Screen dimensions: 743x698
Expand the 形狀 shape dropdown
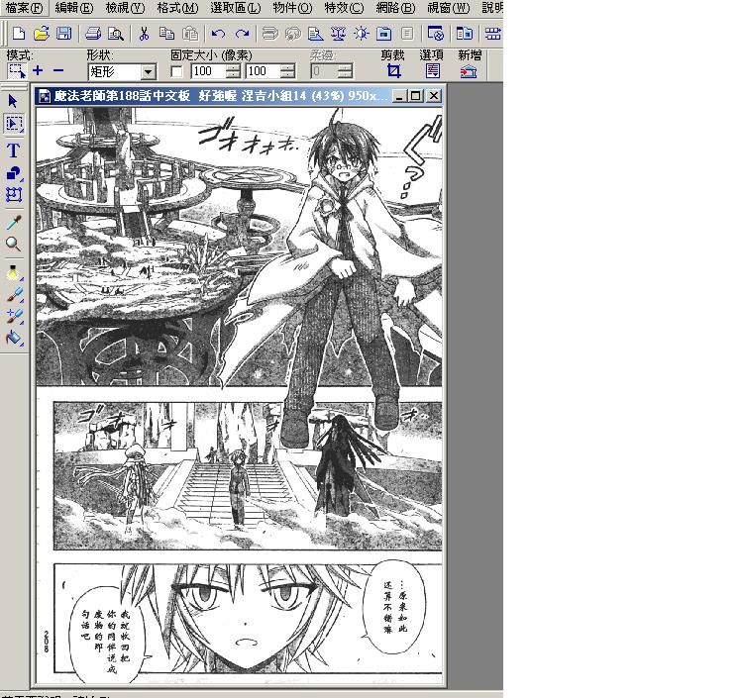coord(149,72)
